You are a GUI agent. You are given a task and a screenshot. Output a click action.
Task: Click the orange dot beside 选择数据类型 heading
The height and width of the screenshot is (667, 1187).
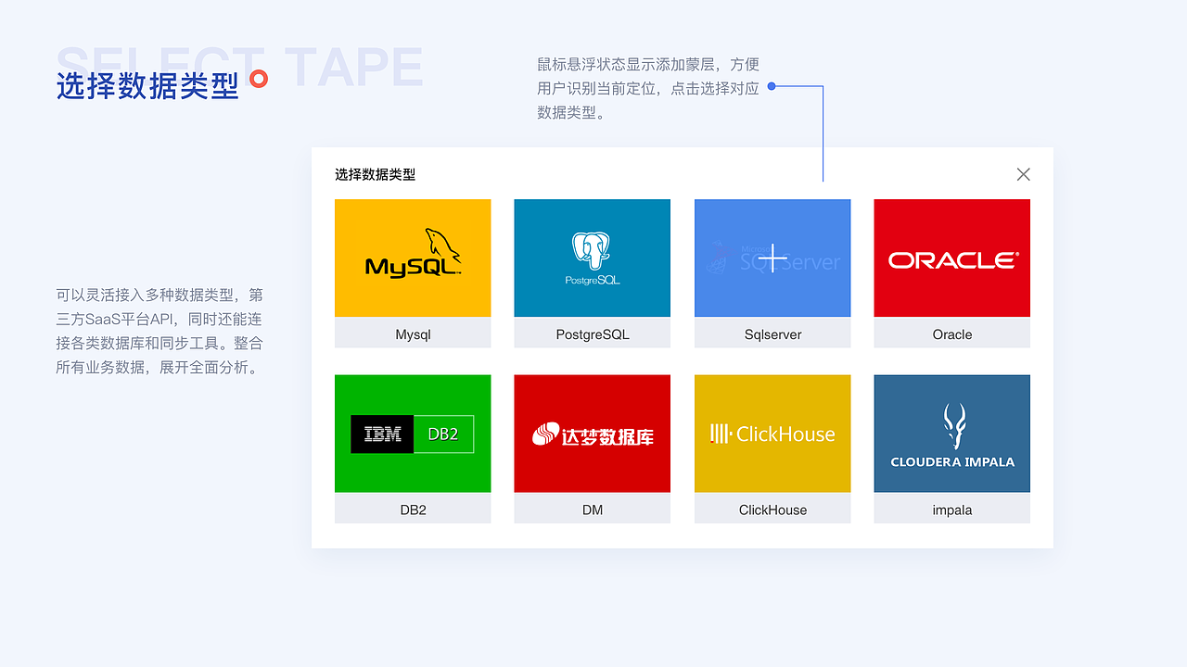(x=260, y=79)
